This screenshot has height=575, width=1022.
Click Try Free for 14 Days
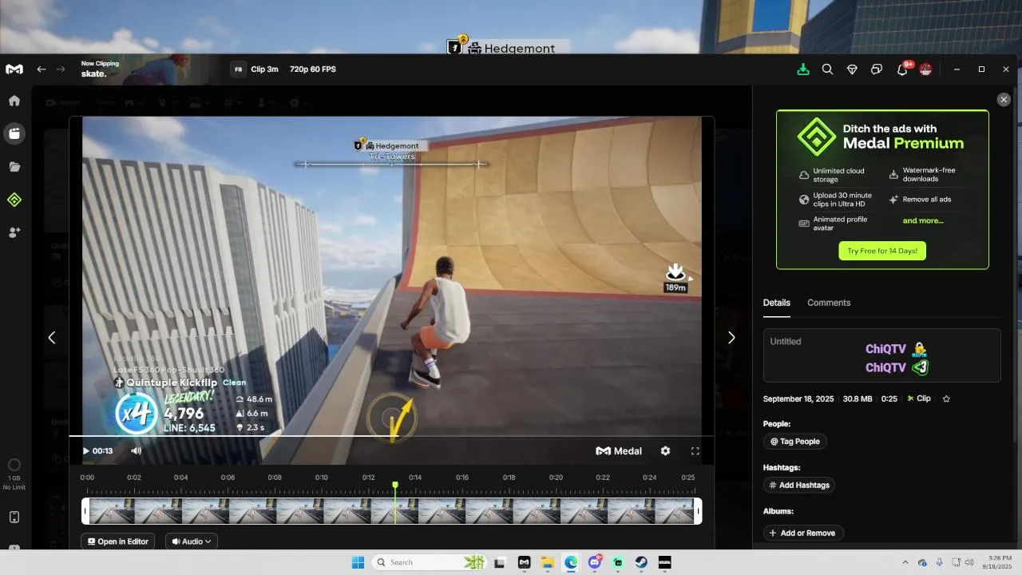tap(882, 251)
